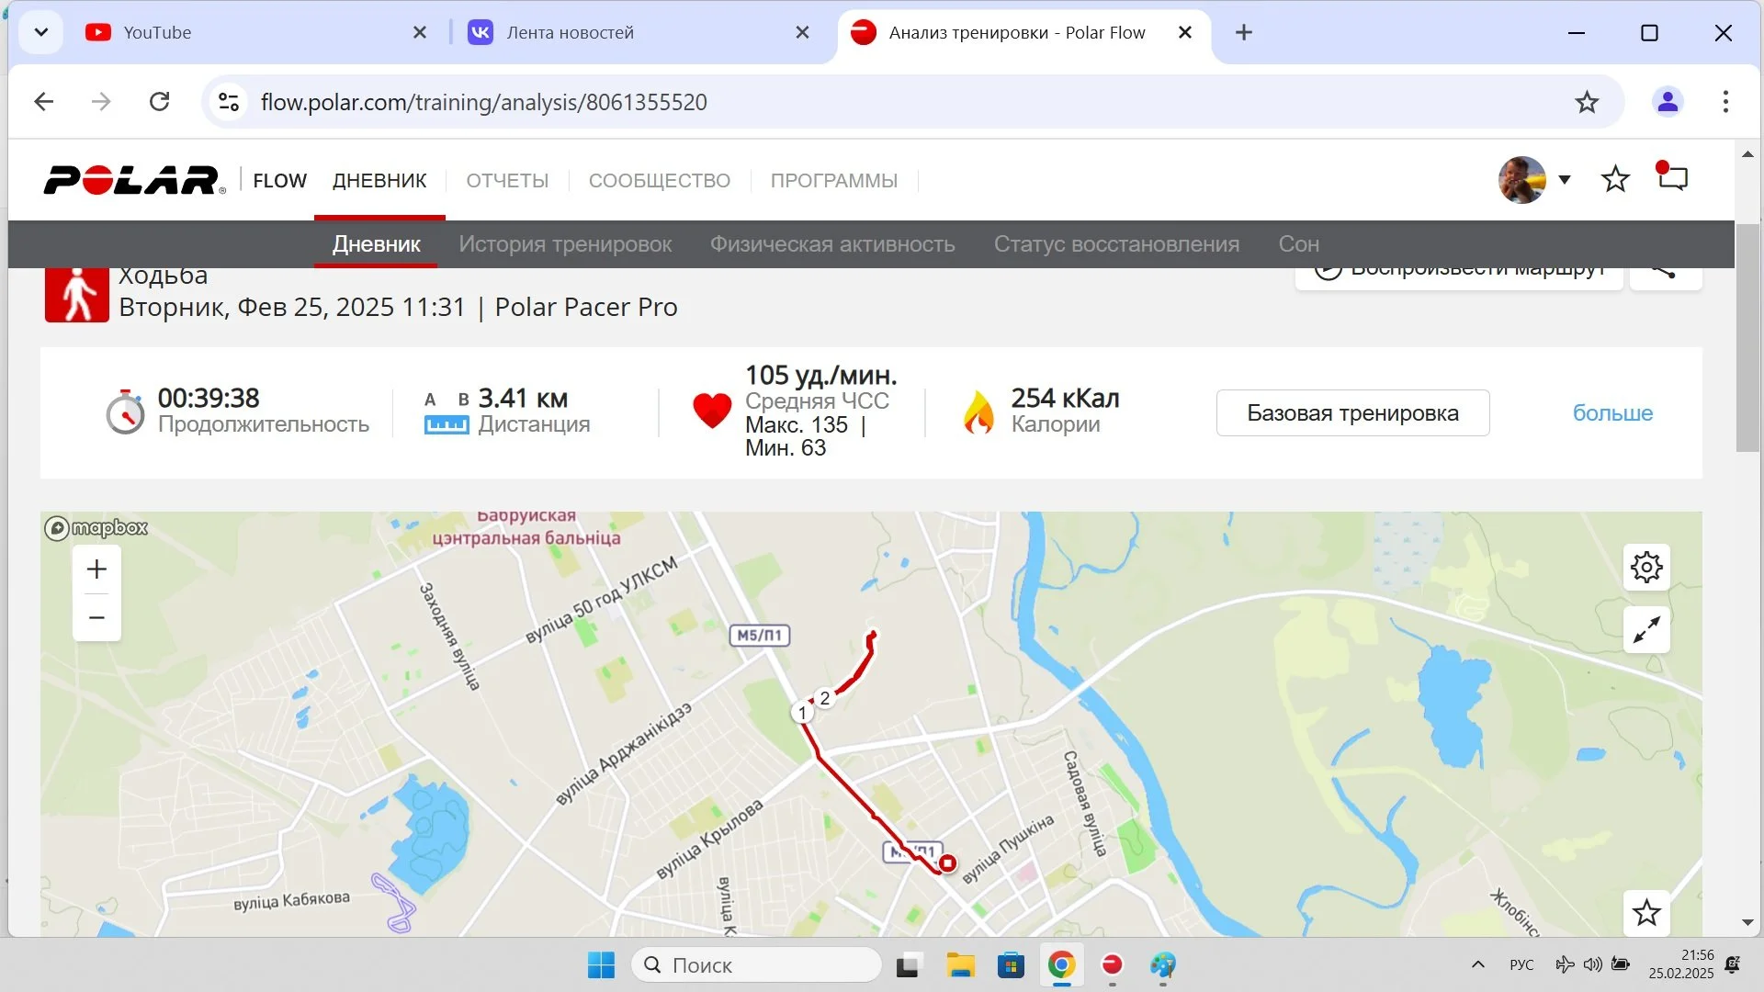Click the favorites star in Polar header
The width and height of the screenshot is (1764, 992).
[1615, 179]
